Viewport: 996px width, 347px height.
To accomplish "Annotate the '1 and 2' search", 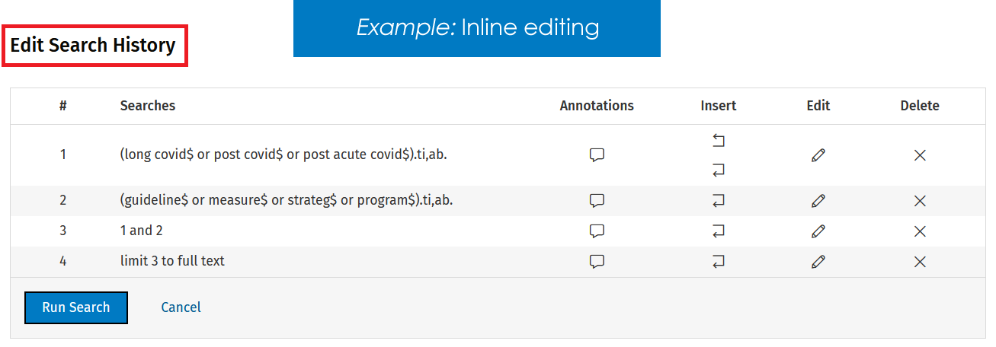I will point(597,231).
